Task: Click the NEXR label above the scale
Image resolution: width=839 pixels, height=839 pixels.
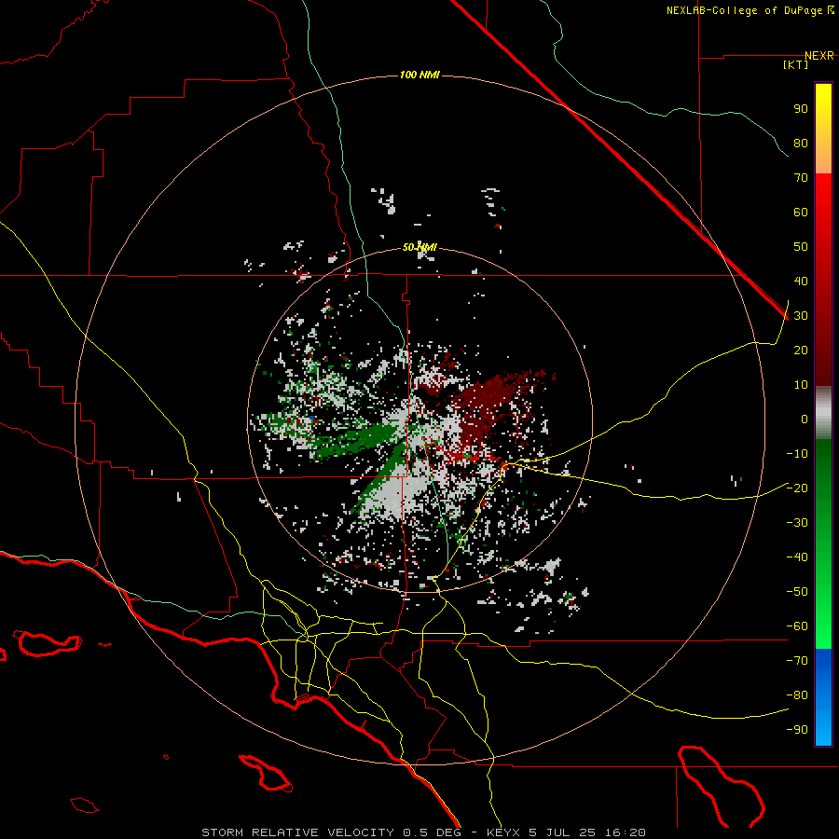Action: 819,56
